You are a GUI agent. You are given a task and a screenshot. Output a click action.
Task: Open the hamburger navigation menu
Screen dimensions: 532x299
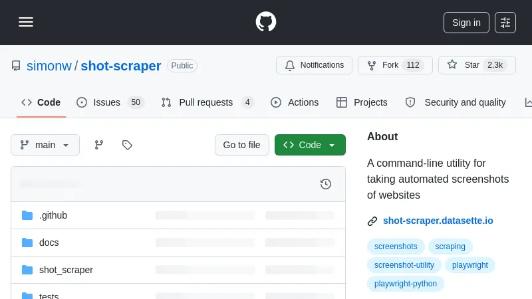click(26, 22)
